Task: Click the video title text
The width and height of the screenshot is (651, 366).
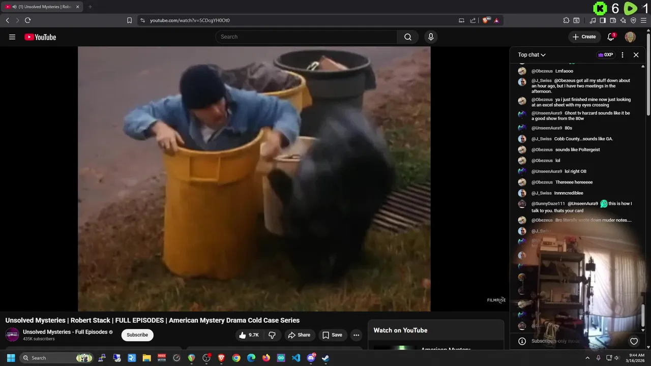Action: (x=153, y=320)
